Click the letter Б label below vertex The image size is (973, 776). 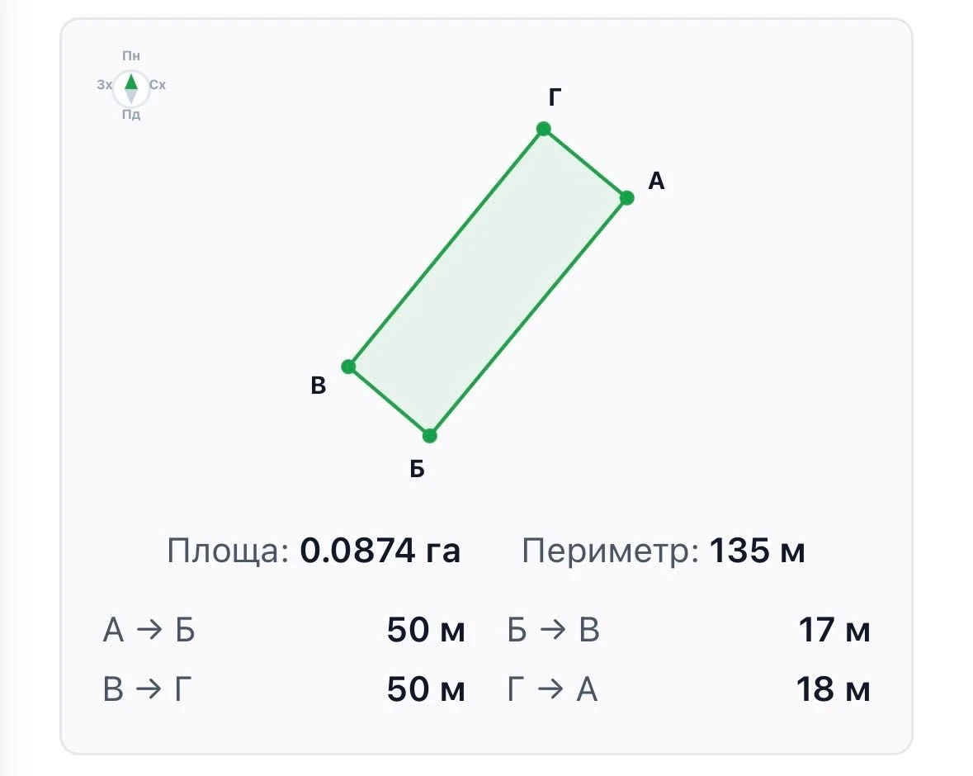pyautogui.click(x=417, y=470)
